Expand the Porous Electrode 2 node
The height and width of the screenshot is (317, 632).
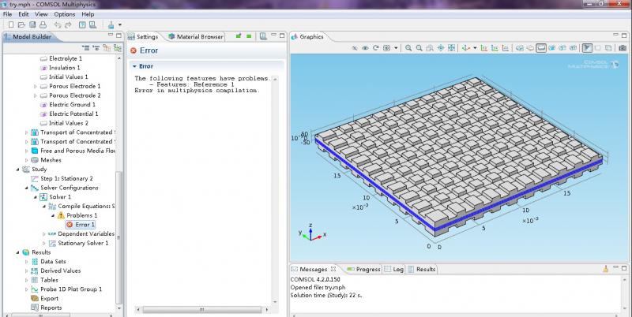pyautogui.click(x=35, y=95)
